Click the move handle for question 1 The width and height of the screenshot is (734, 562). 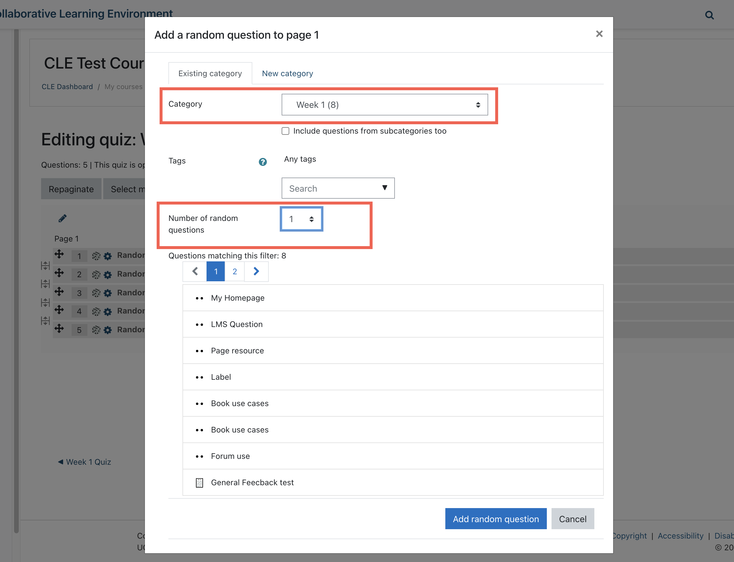coord(59,254)
